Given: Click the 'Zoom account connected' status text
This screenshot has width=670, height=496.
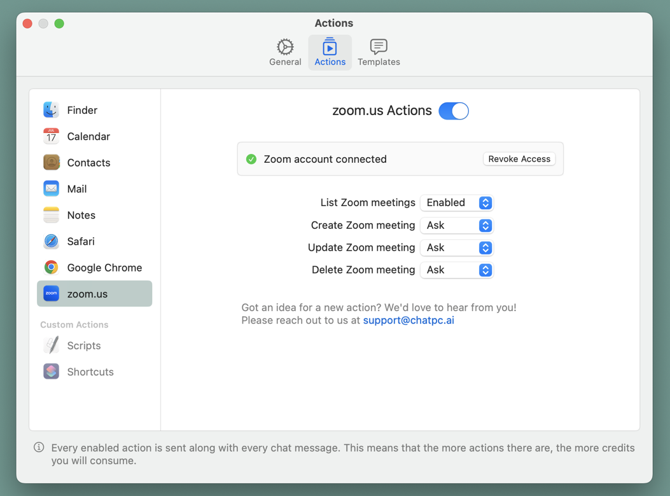Looking at the screenshot, I should pos(325,160).
